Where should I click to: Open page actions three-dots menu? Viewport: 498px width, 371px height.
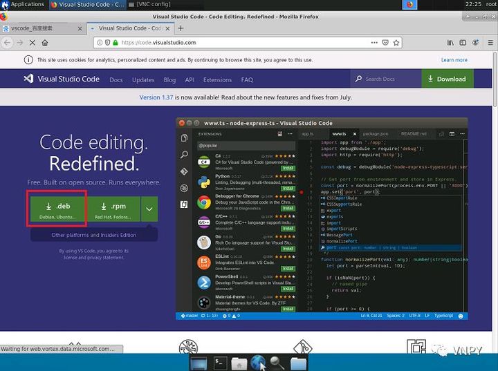click(374, 43)
